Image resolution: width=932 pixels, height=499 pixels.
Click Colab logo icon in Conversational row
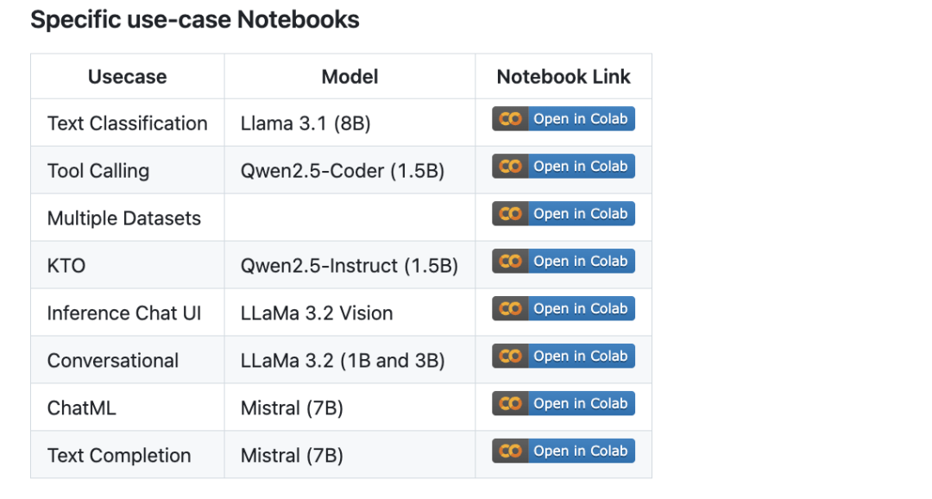pyautogui.click(x=510, y=357)
